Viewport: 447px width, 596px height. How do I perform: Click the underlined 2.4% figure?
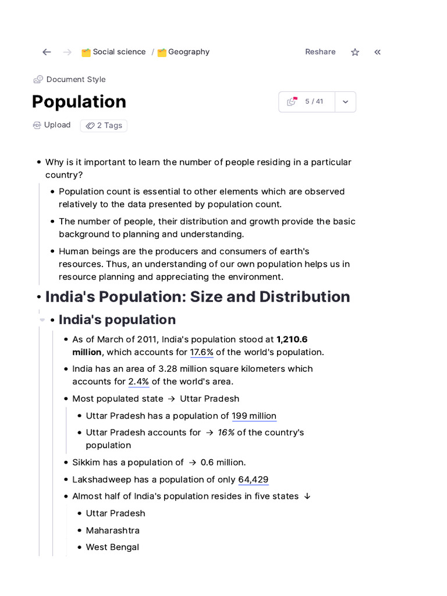(139, 382)
